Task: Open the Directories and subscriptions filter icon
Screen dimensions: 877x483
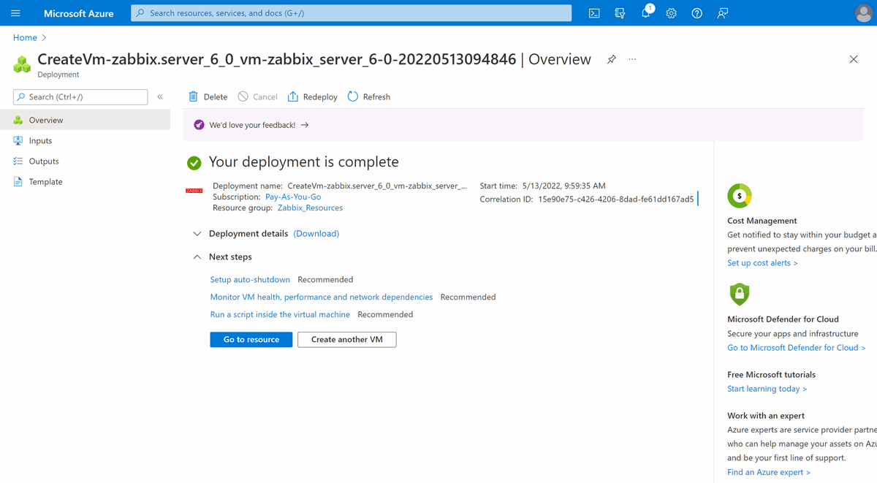Action: pyautogui.click(x=620, y=13)
